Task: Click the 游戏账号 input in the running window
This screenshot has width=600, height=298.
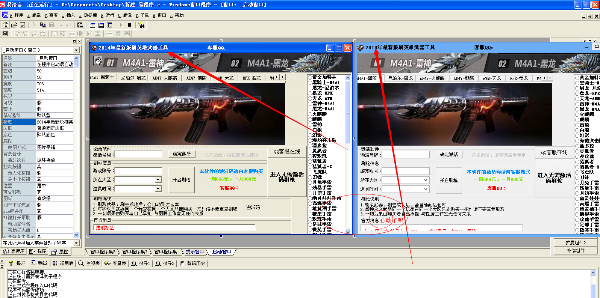Action: pos(406,171)
